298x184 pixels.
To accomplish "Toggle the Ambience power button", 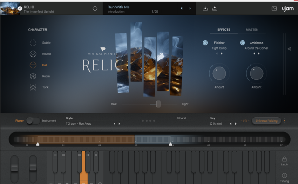I will click(243, 43).
